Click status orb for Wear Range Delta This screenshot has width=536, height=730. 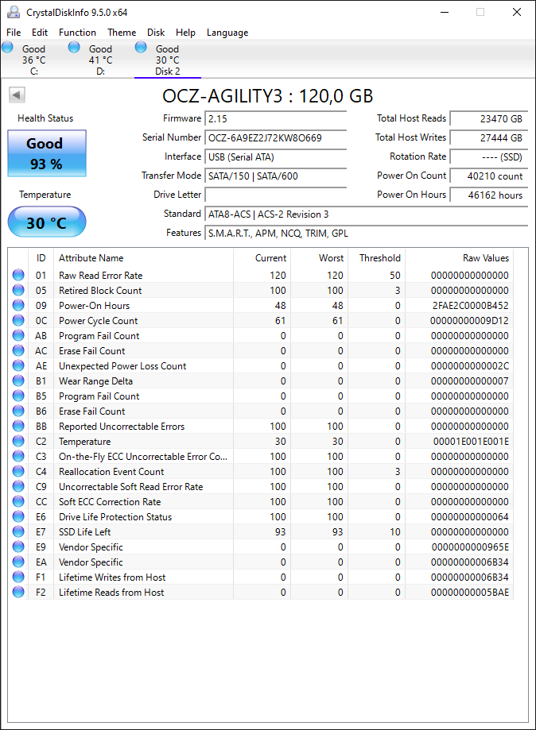[x=18, y=380]
